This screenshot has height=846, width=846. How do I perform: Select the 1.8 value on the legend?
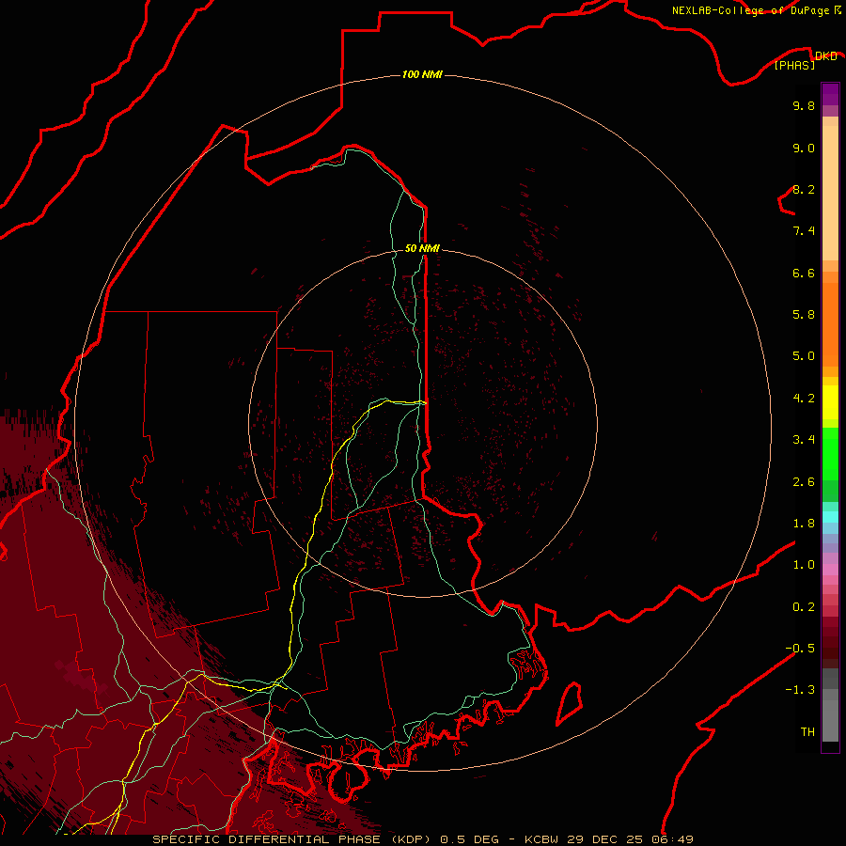[x=804, y=524]
